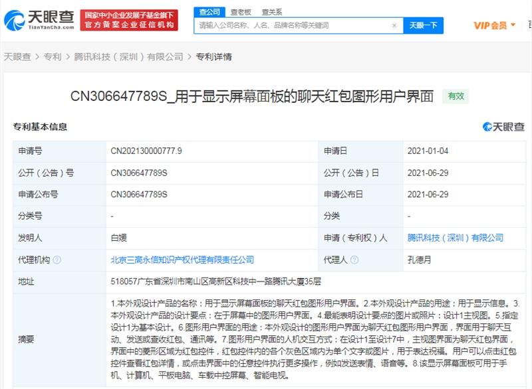Viewport: 532px width, 389px height.
Task: Click the 地址 row label
Action: [x=26, y=281]
